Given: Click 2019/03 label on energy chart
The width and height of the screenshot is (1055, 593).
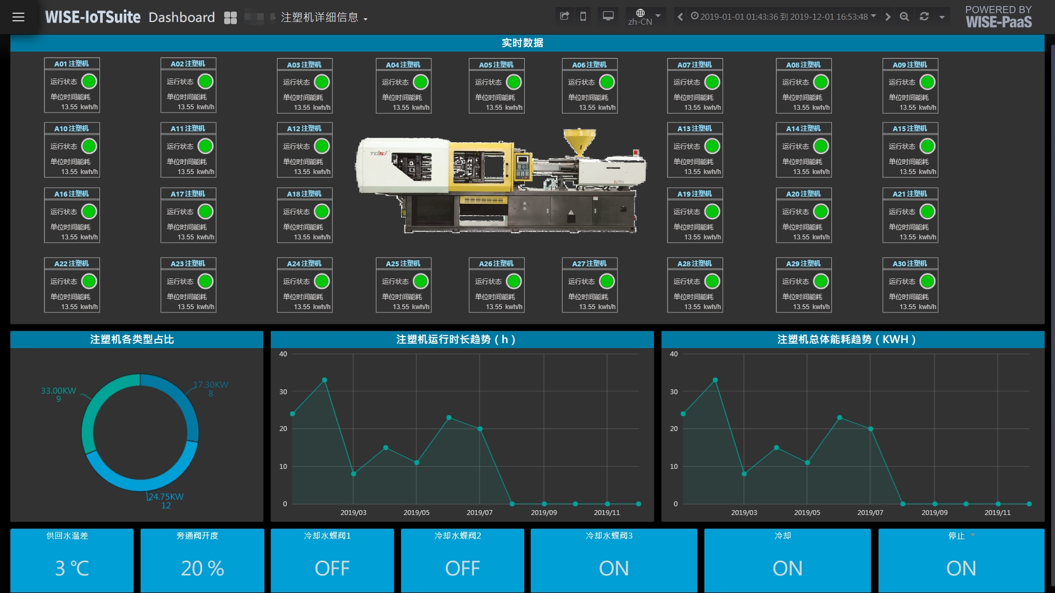Looking at the screenshot, I should point(744,512).
